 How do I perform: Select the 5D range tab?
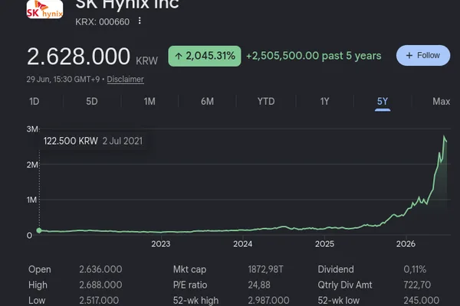91,101
